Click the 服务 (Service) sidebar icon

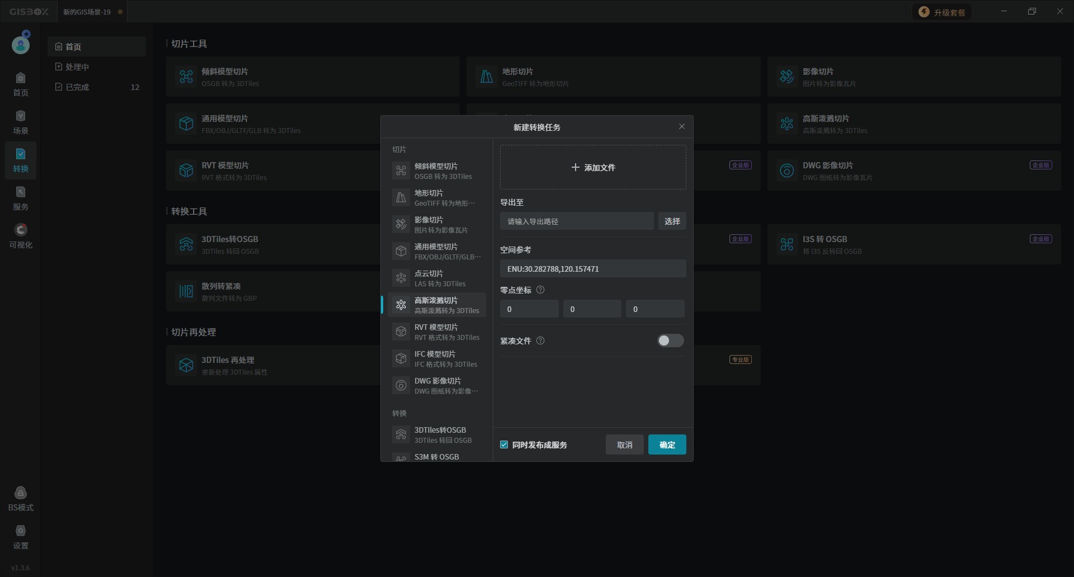(21, 198)
